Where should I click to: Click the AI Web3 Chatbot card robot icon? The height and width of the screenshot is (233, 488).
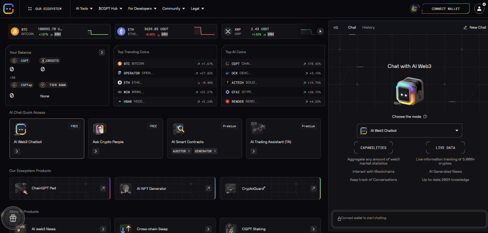click(20, 129)
